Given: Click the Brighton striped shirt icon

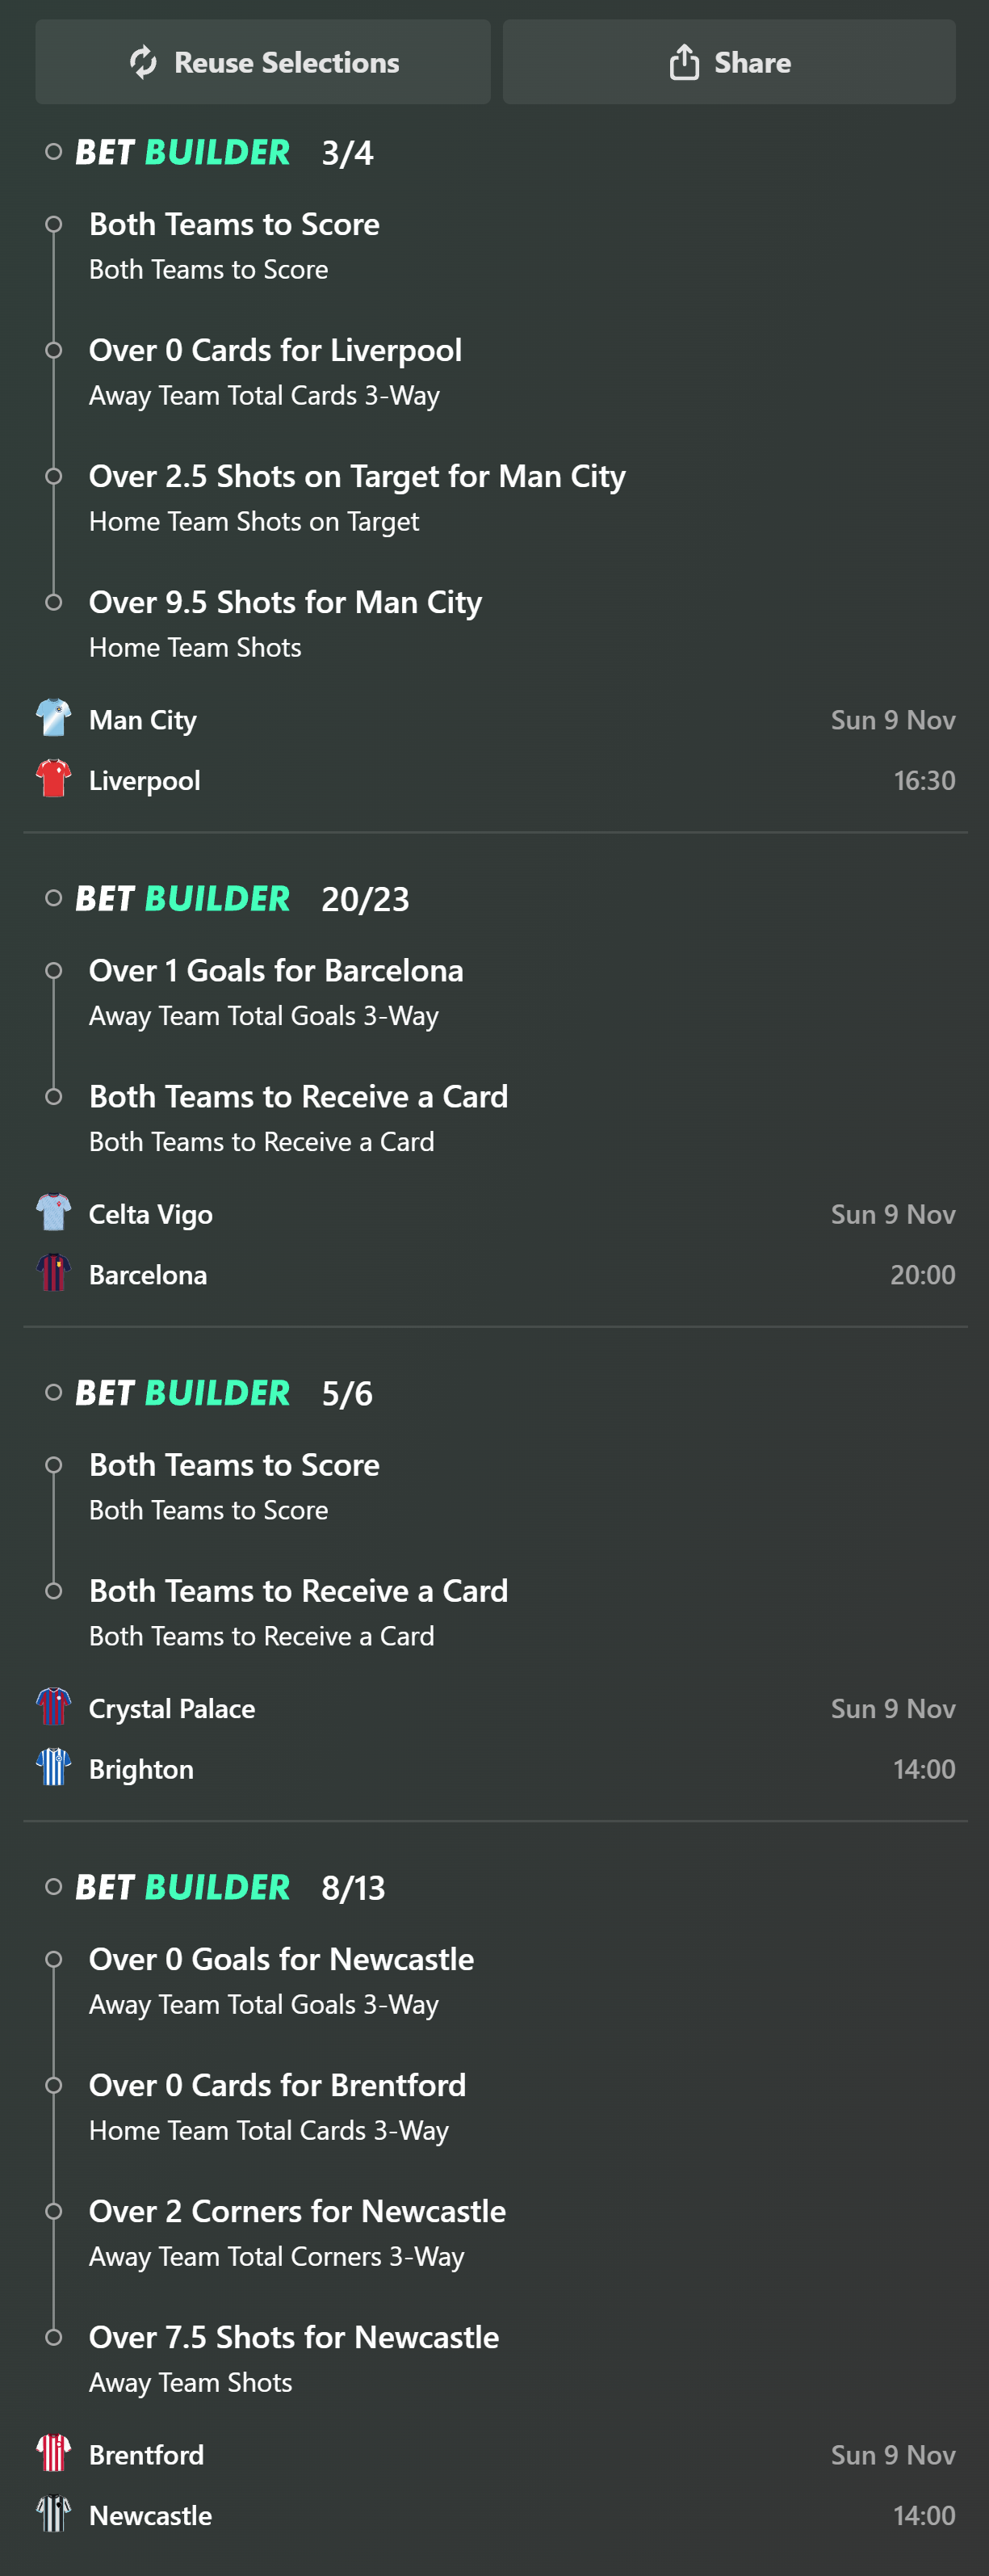Looking at the screenshot, I should tap(54, 1767).
